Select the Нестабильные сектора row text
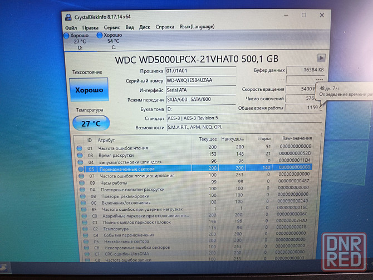This screenshot has height=280, width=373. pyautogui.click(x=126, y=242)
